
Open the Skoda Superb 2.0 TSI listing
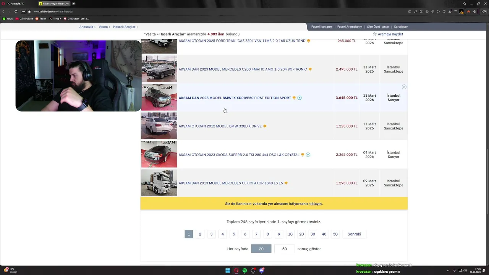[x=239, y=155]
